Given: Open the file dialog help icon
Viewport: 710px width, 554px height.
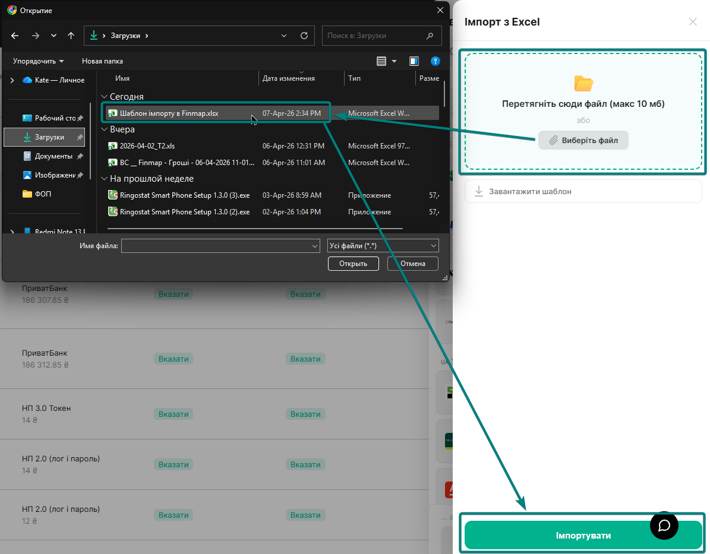Looking at the screenshot, I should click(435, 61).
